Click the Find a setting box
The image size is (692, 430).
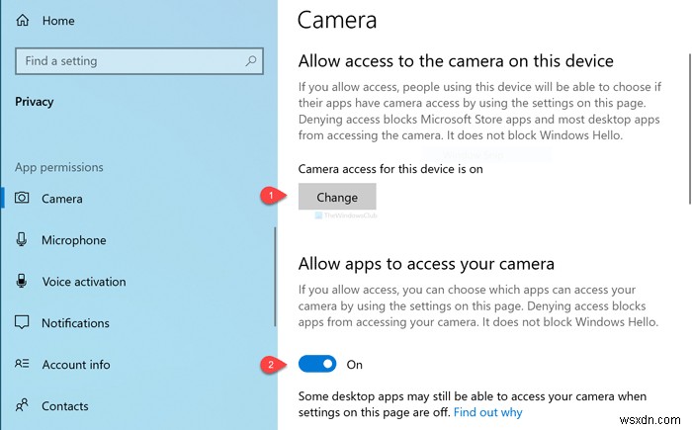139,61
